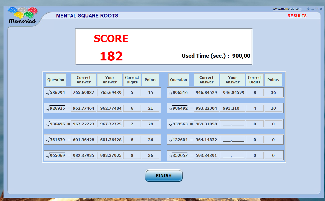This screenshot has height=201, width=325.
Task: Click the correct answer 946.84529 cell
Action: click(x=206, y=92)
